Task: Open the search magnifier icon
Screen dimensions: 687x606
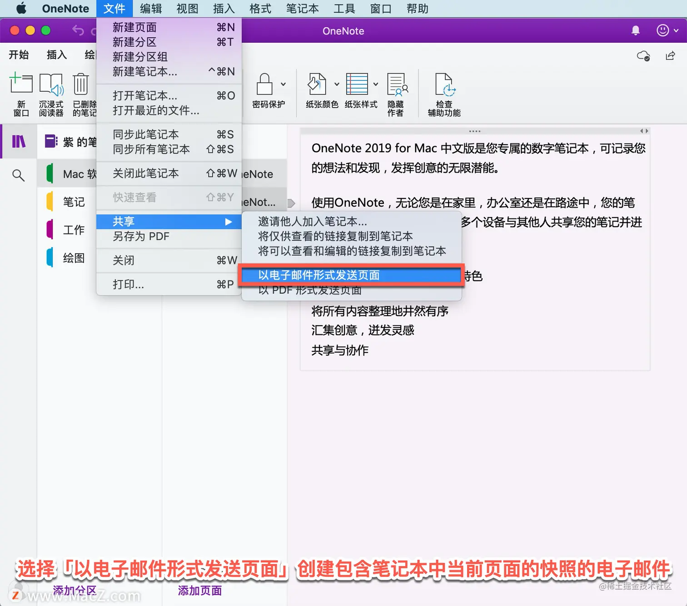Action: click(x=18, y=175)
